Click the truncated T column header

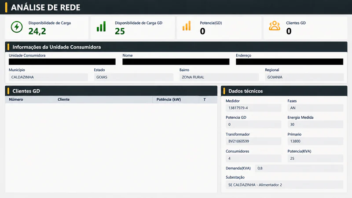205,99
